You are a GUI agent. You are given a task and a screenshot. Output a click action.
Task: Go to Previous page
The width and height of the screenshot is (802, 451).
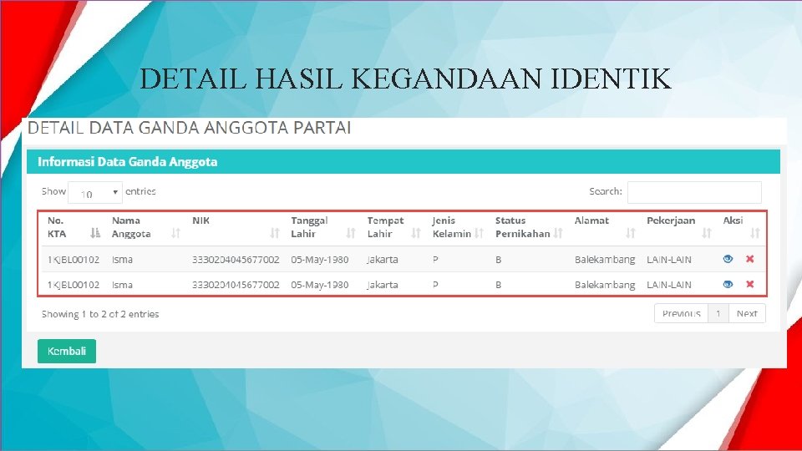click(x=682, y=313)
